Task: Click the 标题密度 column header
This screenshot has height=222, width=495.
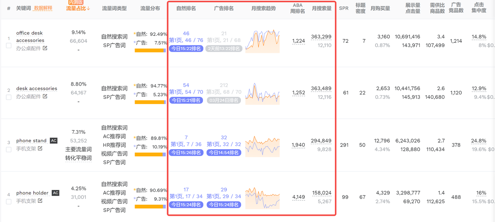Action: pyautogui.click(x=360, y=8)
